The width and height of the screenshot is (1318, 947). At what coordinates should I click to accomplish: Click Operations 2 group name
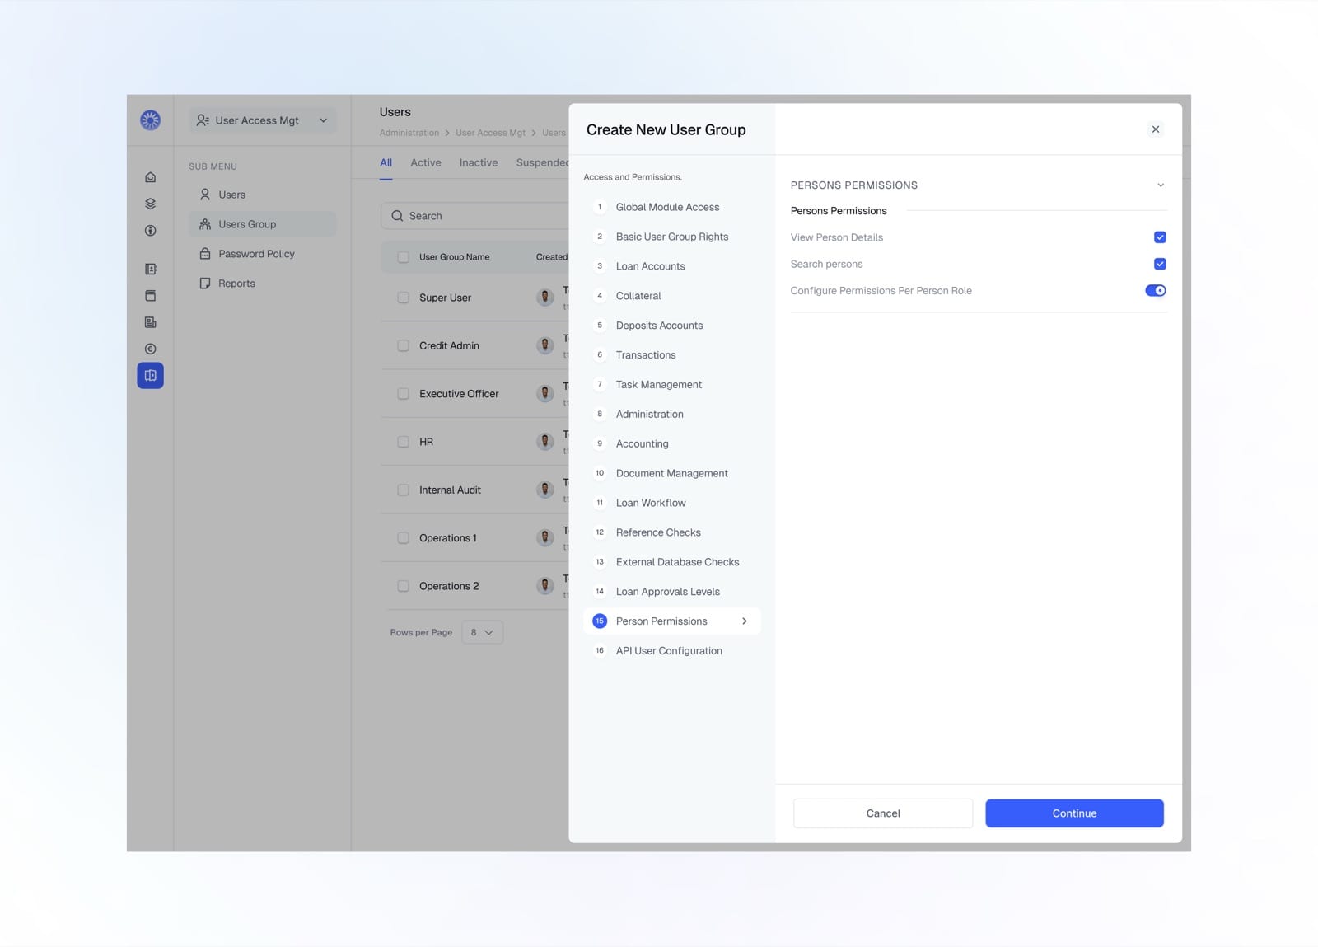coord(449,586)
